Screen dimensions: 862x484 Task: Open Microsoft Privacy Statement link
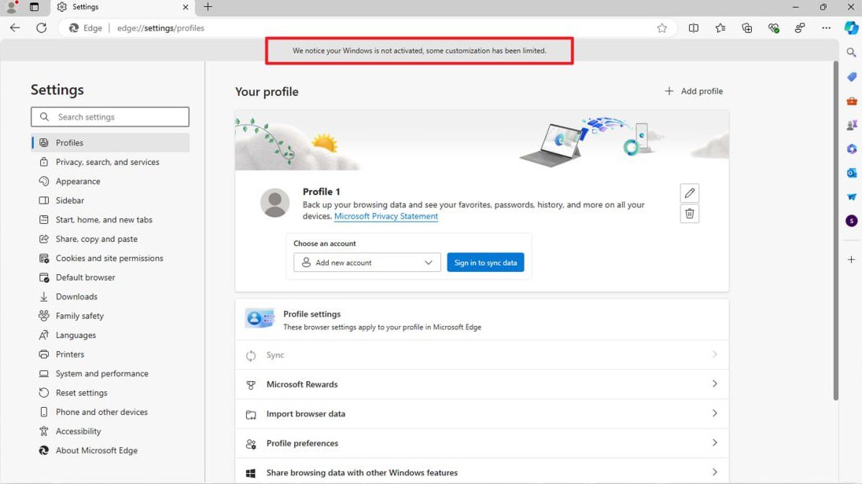[386, 216]
